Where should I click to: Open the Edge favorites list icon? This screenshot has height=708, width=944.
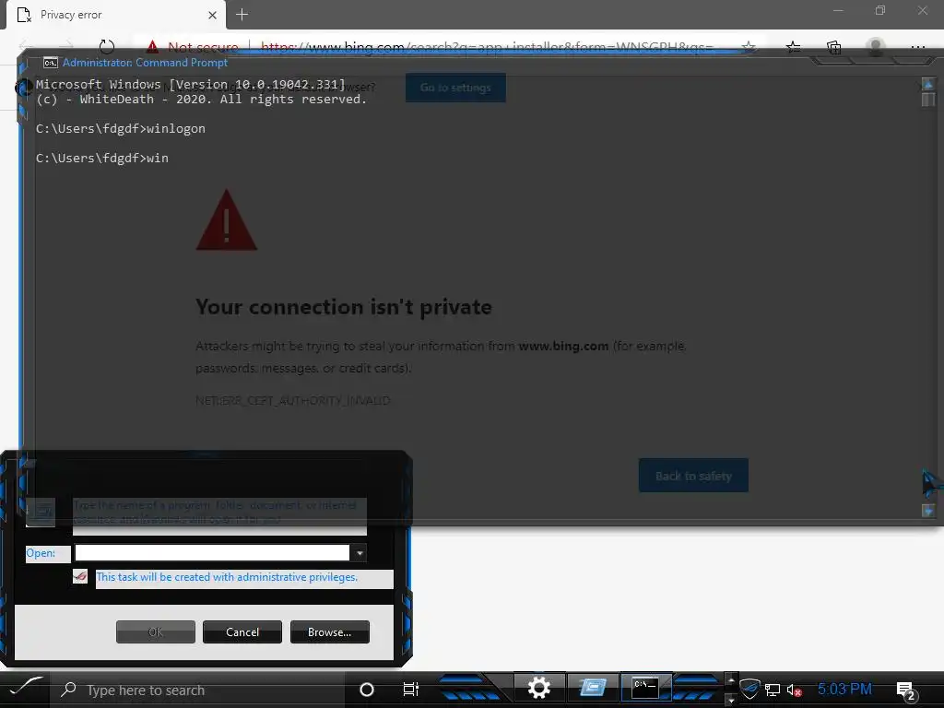click(794, 47)
